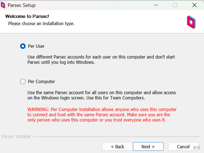This screenshot has width=204, height=153.
Task: Close the Parsec Setup window
Action: pyautogui.click(x=194, y=5)
